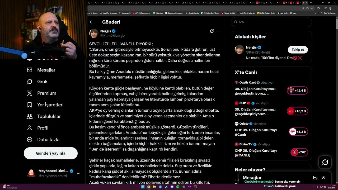Image resolution: width=338 pixels, height=190 pixels.
Task: Open Anasayfa / X bookmark
Action: coord(125,13)
